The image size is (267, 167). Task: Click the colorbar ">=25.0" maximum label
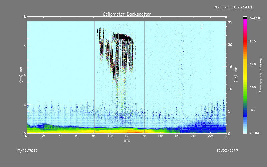click(x=255, y=18)
